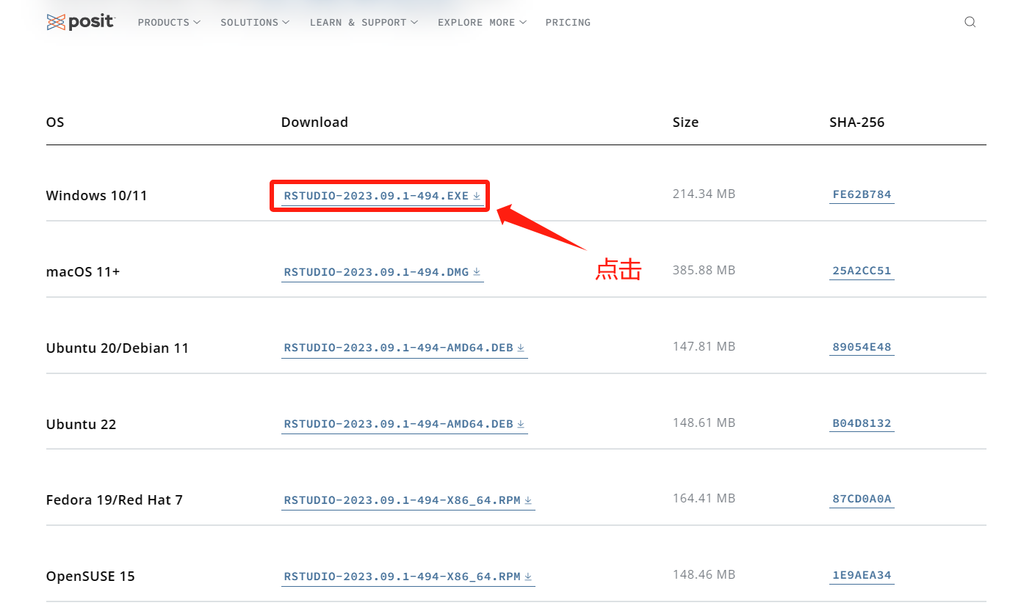Open SHA-256 hash 87CD0A0A

coord(862,499)
